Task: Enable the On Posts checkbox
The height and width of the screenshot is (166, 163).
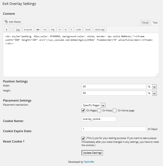Action: pyautogui.click(x=99, y=110)
